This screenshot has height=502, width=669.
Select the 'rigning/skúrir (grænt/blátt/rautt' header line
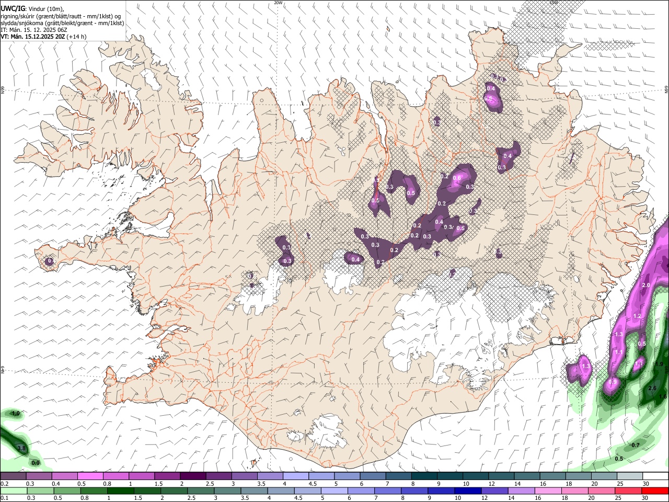pos(60,16)
